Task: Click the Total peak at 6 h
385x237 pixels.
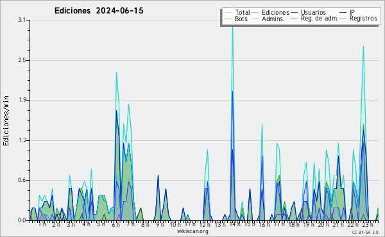Action: tap(116, 72)
